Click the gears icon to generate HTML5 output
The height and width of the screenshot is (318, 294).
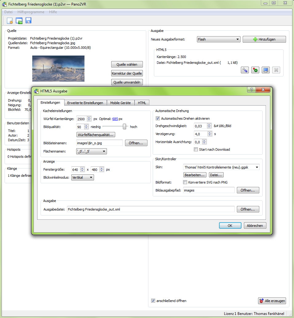point(255,70)
